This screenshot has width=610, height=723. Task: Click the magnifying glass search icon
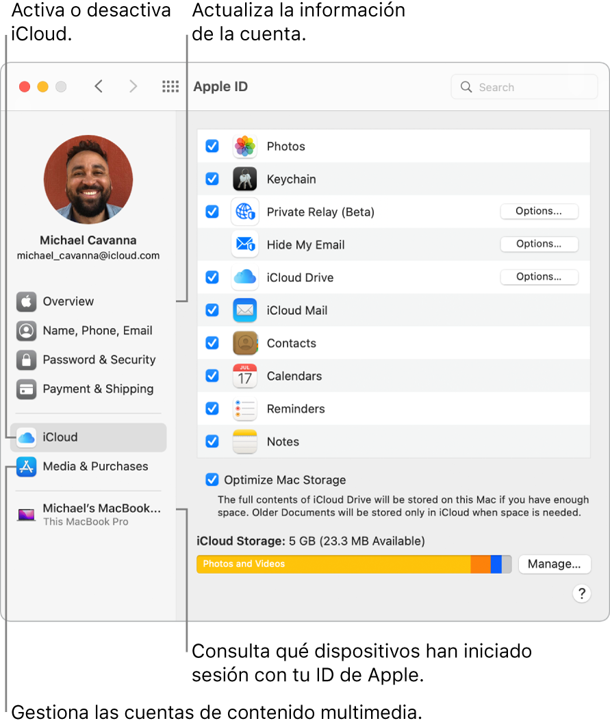tap(466, 87)
